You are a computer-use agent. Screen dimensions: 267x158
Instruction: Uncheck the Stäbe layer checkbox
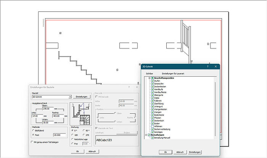tap(153, 98)
